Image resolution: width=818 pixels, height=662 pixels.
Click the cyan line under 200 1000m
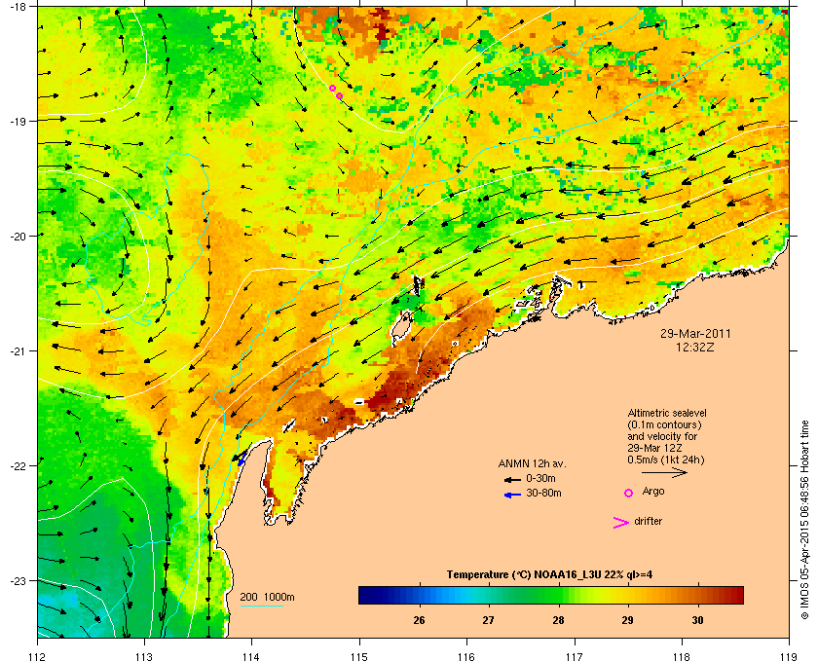point(262,607)
